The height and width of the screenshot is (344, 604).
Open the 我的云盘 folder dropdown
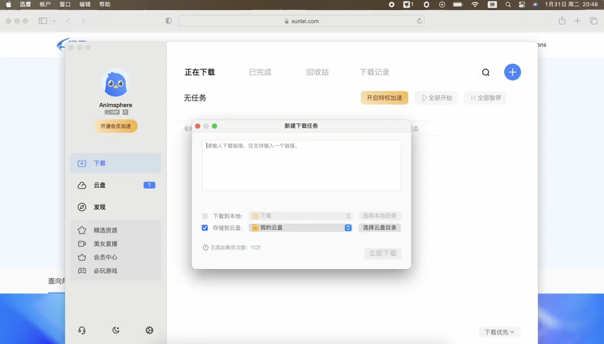click(x=300, y=227)
